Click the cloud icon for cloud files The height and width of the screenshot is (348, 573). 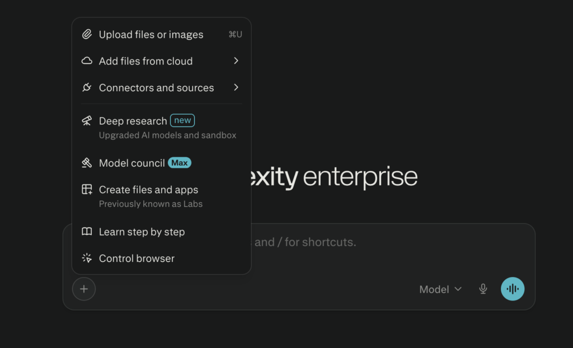[87, 61]
